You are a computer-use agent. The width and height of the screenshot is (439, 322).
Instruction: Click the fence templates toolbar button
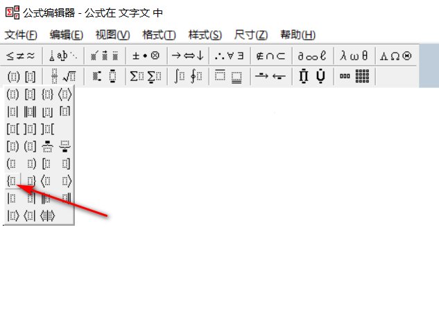coord(21,76)
